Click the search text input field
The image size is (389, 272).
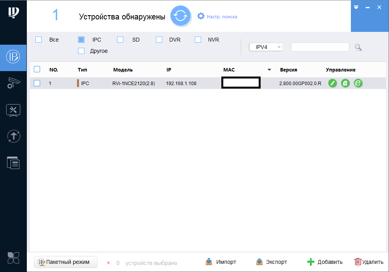[320, 47]
